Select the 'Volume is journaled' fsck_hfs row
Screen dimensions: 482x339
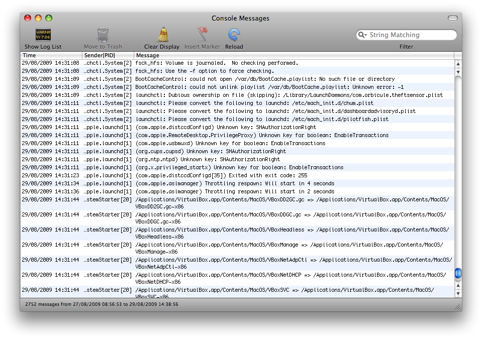(x=237, y=63)
